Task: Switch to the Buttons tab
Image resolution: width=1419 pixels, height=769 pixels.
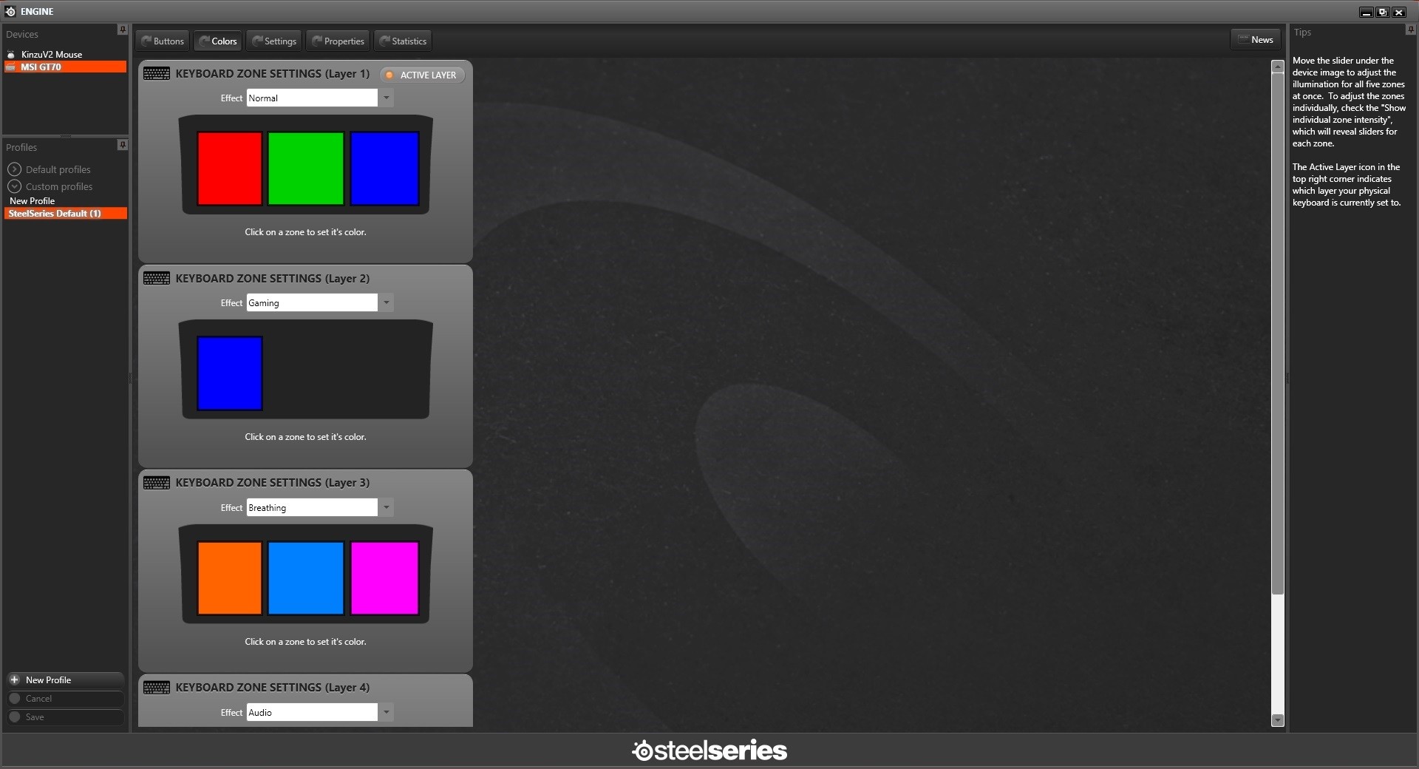Action: [163, 41]
